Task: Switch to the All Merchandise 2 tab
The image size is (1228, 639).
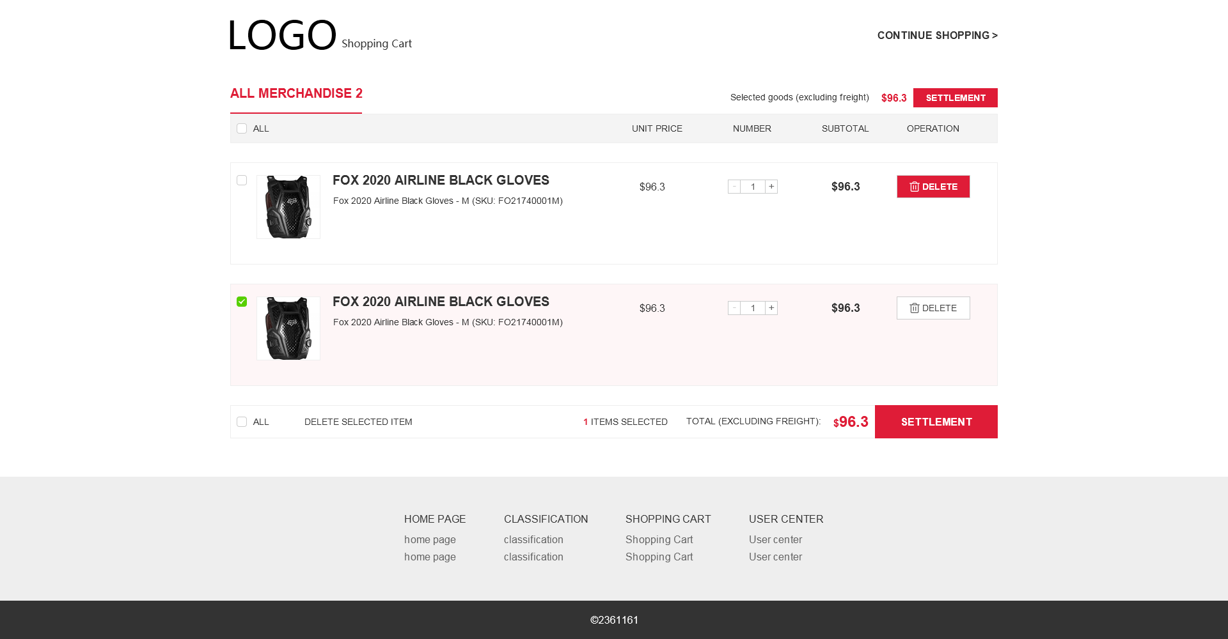Action: 296,93
